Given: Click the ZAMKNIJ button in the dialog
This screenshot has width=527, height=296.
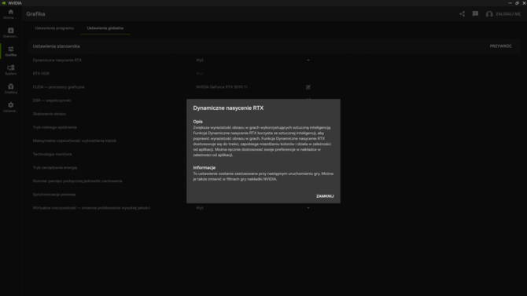Looking at the screenshot, I should tap(325, 196).
